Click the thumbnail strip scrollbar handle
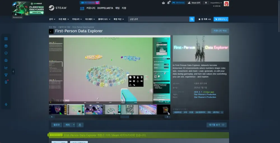The height and width of the screenshot is (143, 280). (125, 117)
